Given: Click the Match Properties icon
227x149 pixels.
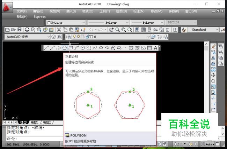Looking at the screenshot, I should coord(77,30).
